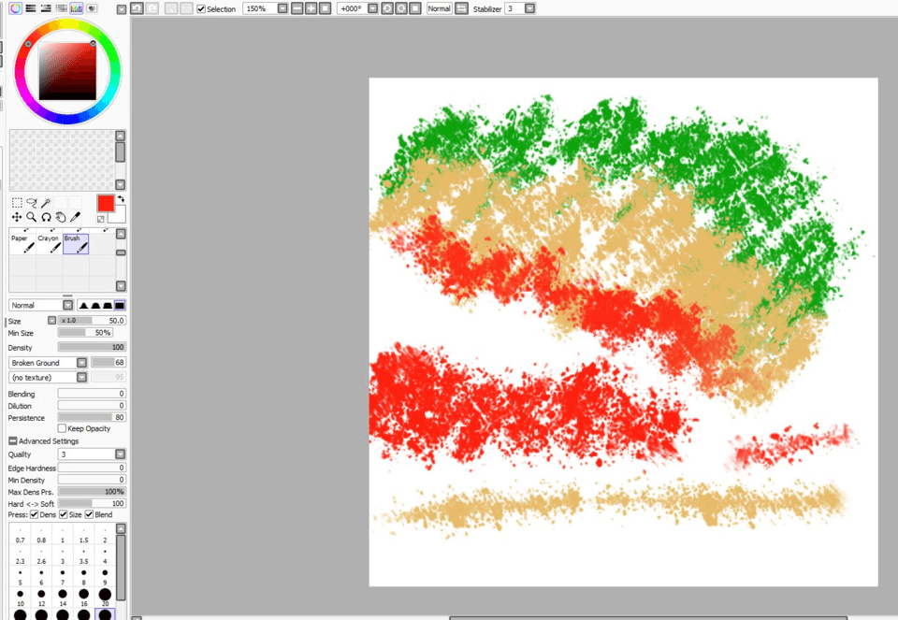This screenshot has height=620, width=898.
Task: Click the scratchpad transparent area
Action: point(62,160)
